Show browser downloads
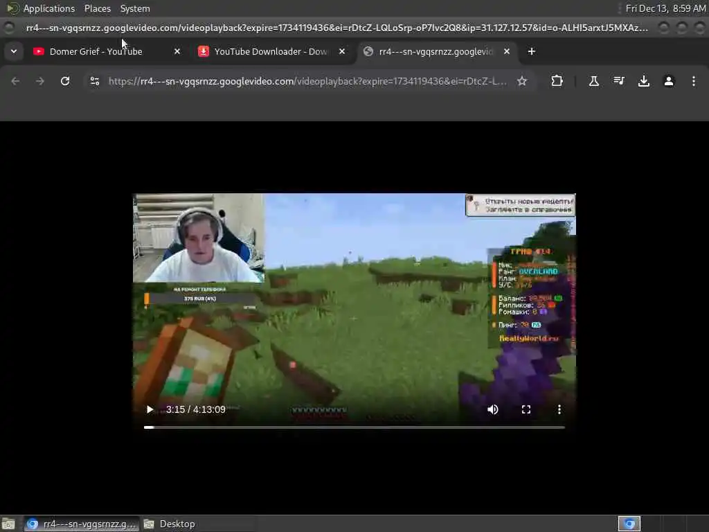709x532 pixels. coord(644,82)
